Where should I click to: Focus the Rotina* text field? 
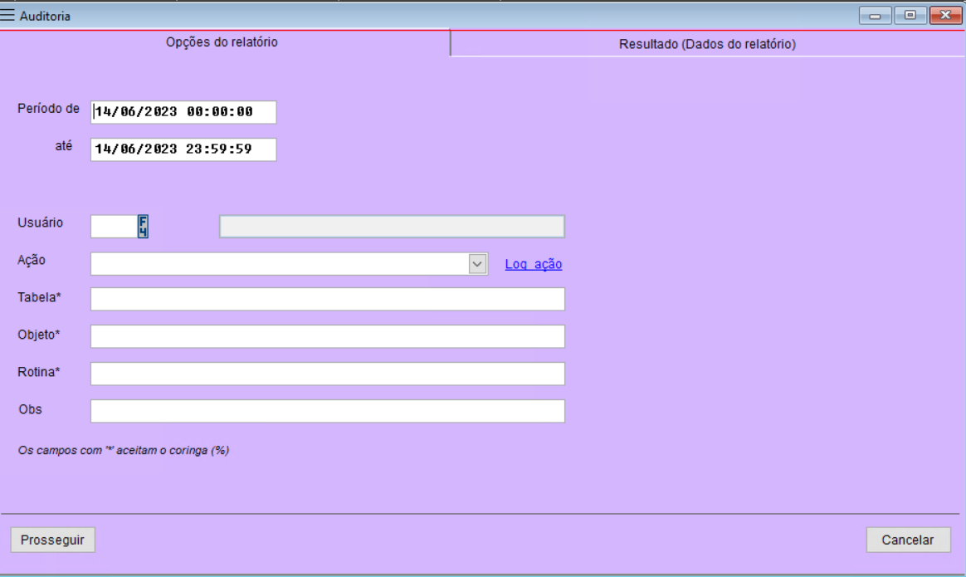point(327,374)
